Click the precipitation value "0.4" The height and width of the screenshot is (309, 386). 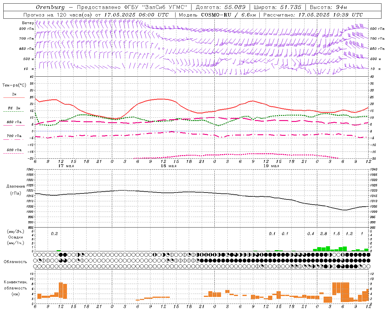coord(311,234)
